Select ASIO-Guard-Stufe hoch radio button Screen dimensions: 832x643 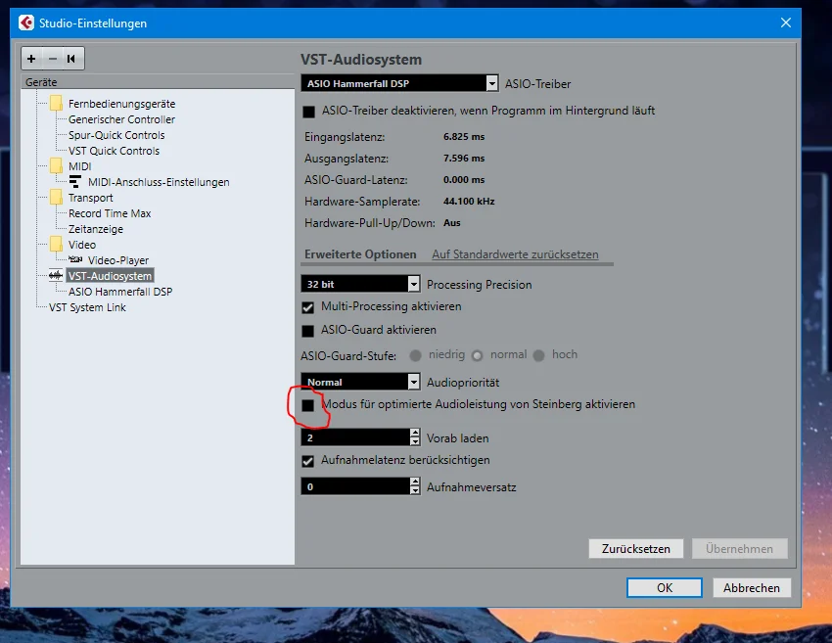click(x=538, y=355)
